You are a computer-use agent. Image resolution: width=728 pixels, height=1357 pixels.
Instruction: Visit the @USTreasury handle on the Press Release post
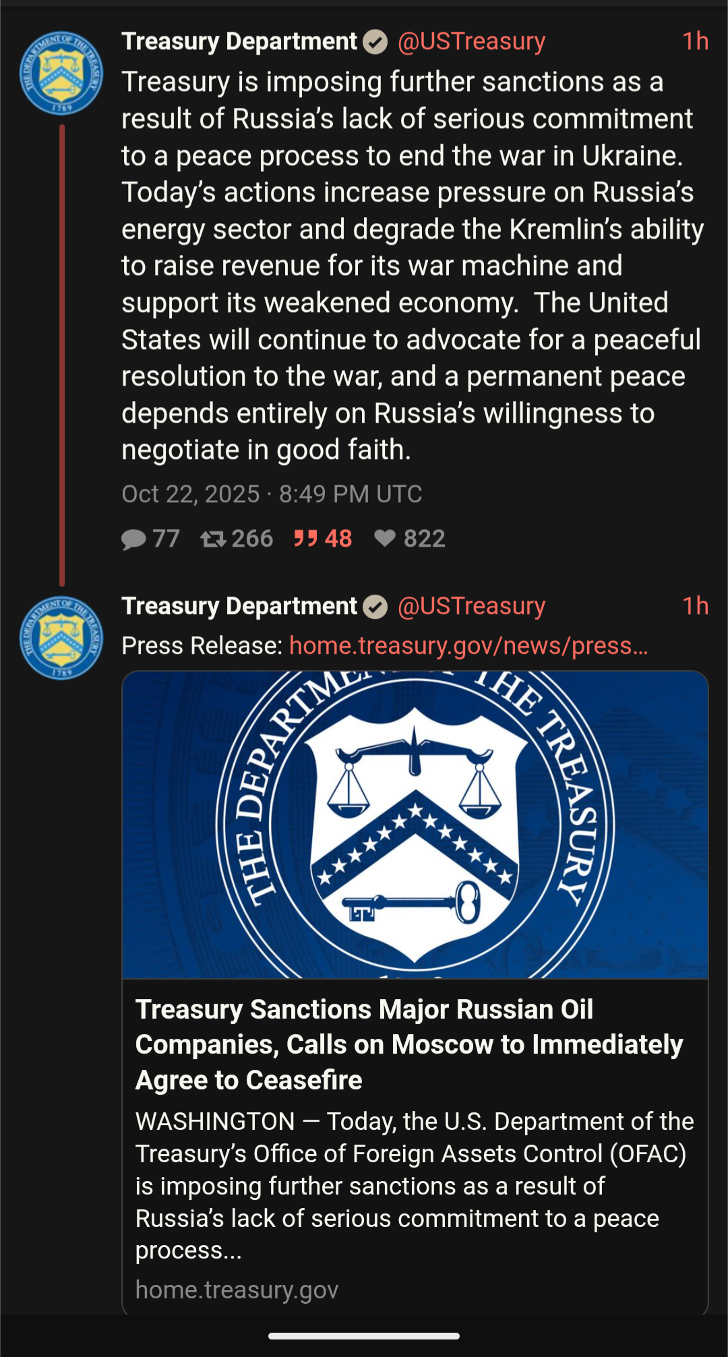(x=471, y=607)
